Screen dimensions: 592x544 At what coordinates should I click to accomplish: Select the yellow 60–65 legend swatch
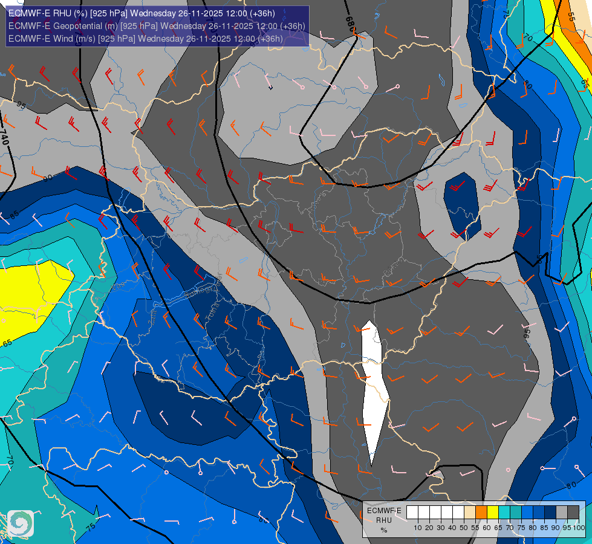[493, 512]
